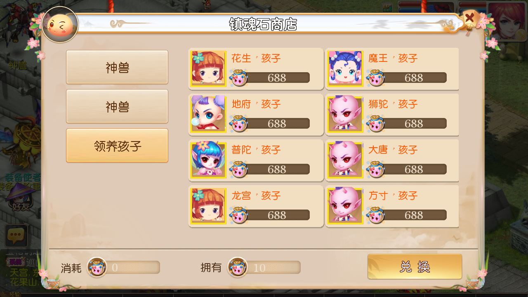The width and height of the screenshot is (528, 297).
Task: Tap the 大唐 孩子 avatar icon
Action: 345,160
